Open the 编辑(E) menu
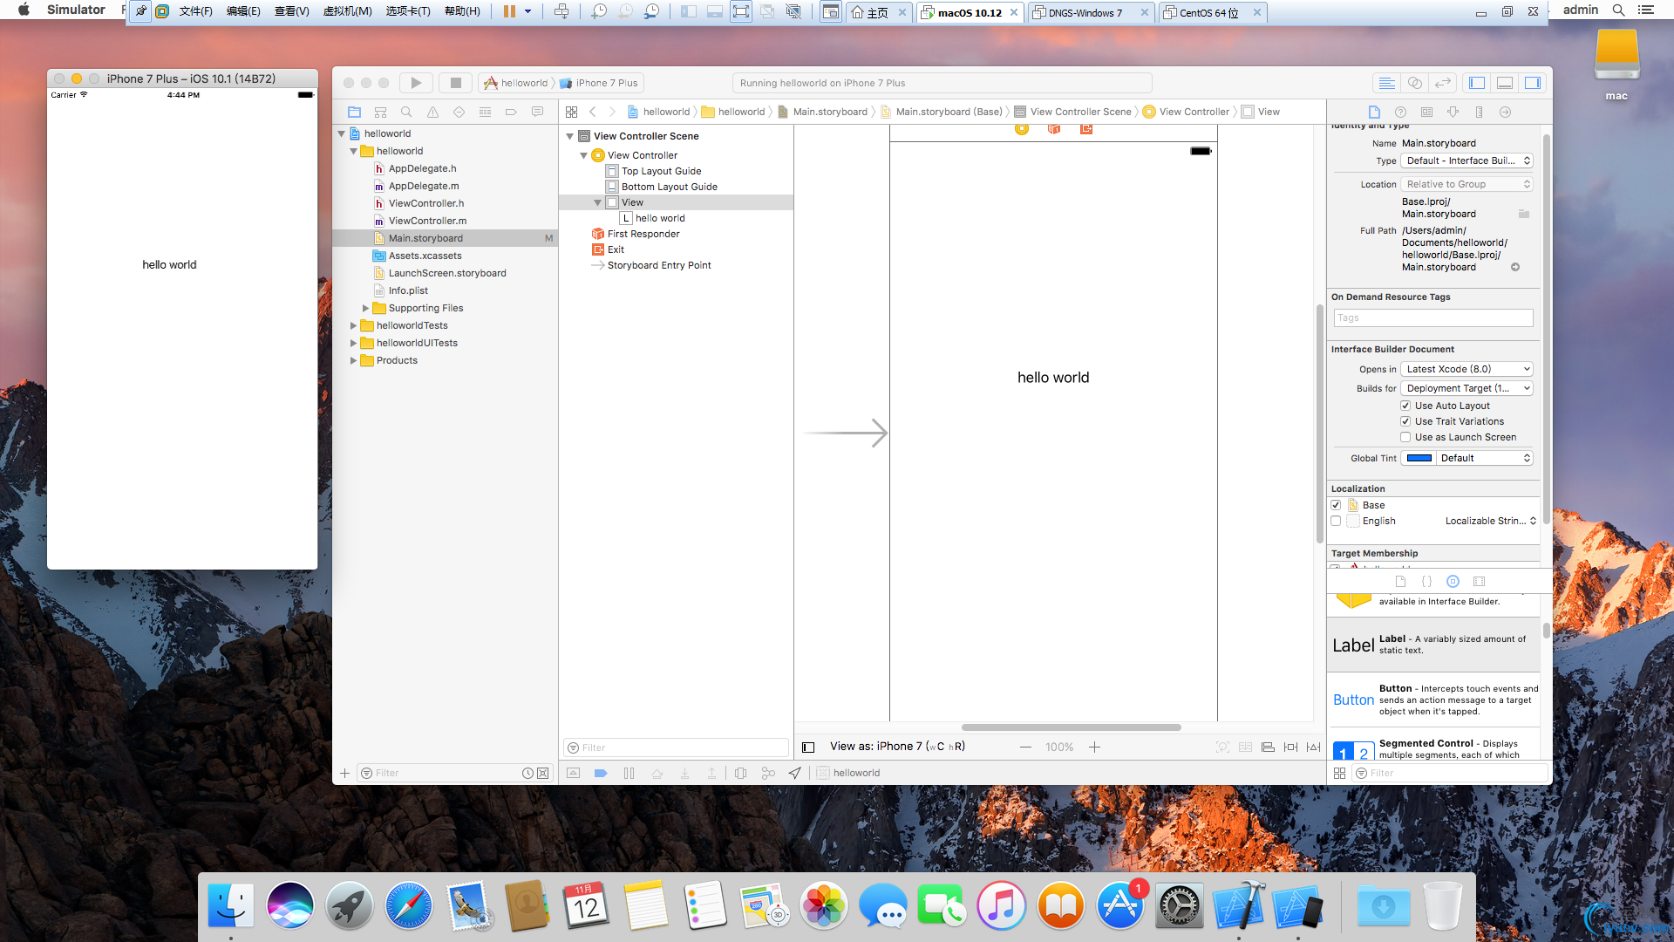 coord(243,11)
